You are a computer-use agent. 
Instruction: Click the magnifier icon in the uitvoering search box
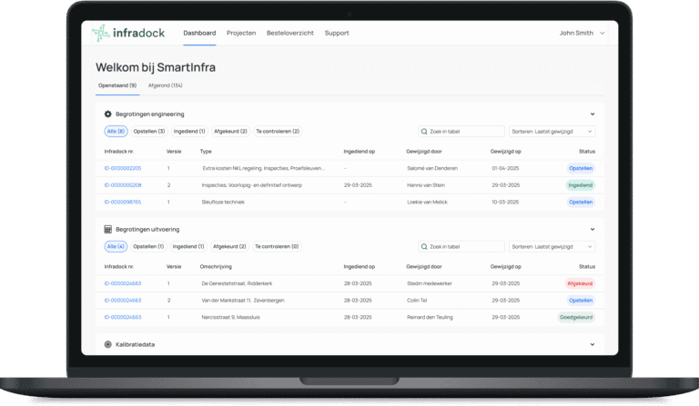pyautogui.click(x=424, y=247)
